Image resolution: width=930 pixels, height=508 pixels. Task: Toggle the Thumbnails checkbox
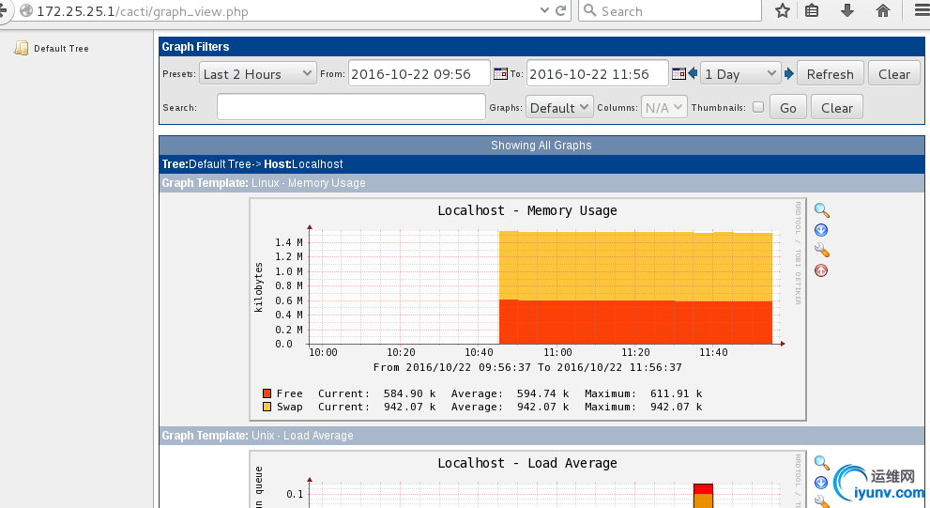(x=758, y=107)
